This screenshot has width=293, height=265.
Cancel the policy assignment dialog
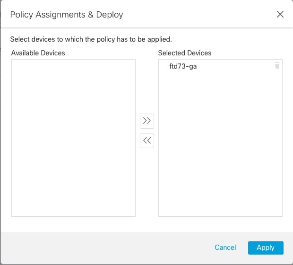coord(225,247)
